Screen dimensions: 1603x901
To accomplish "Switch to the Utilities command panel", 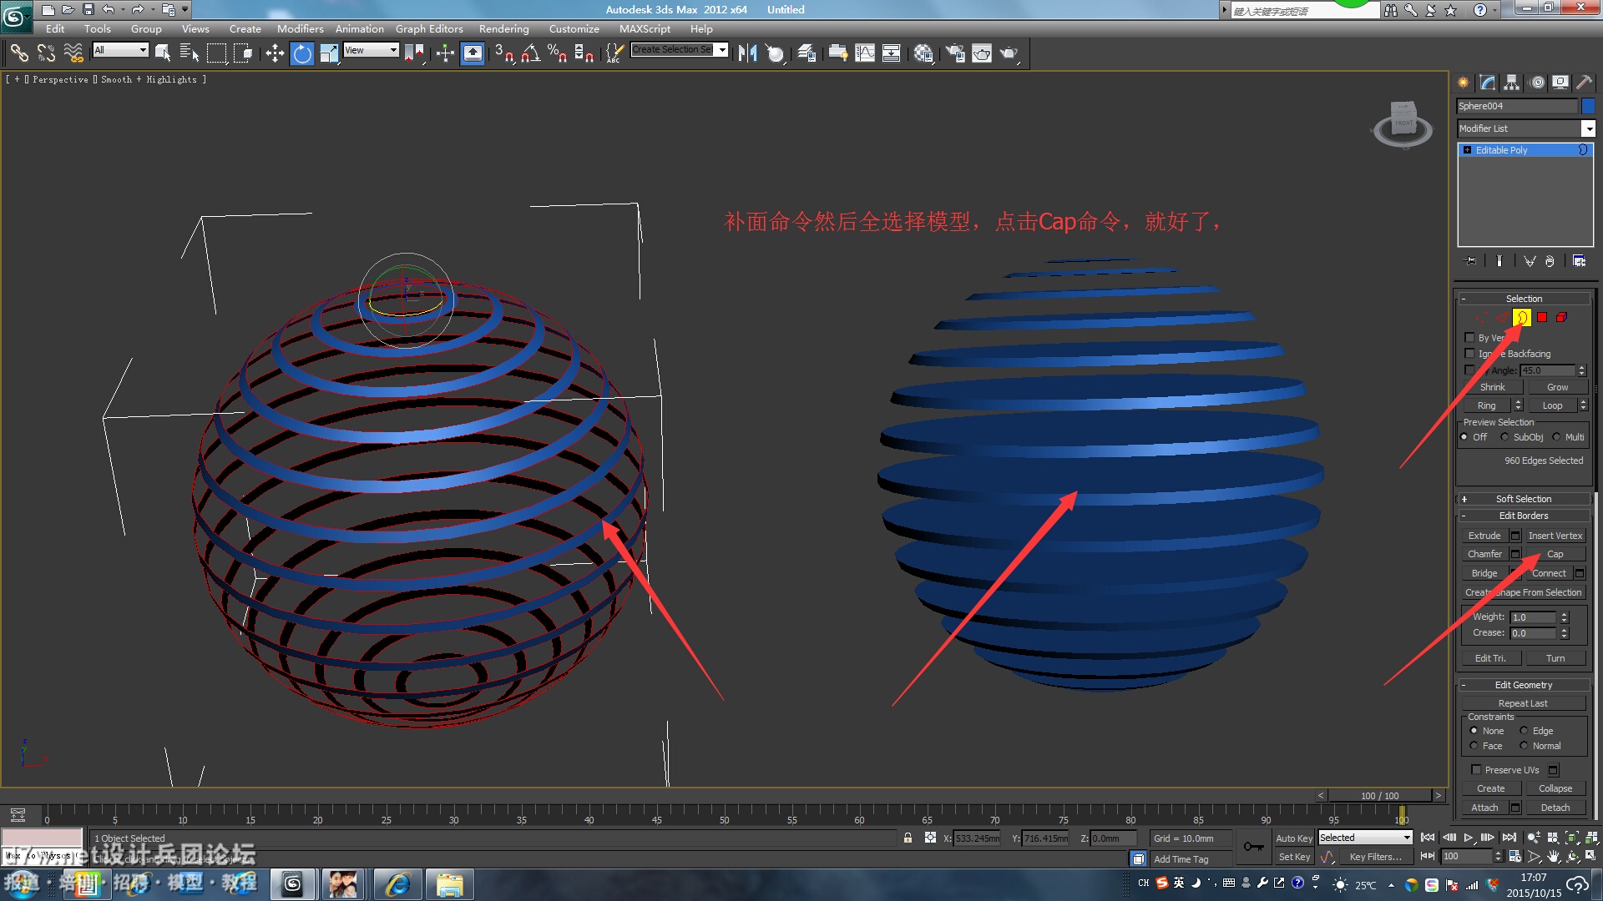I will [1584, 82].
